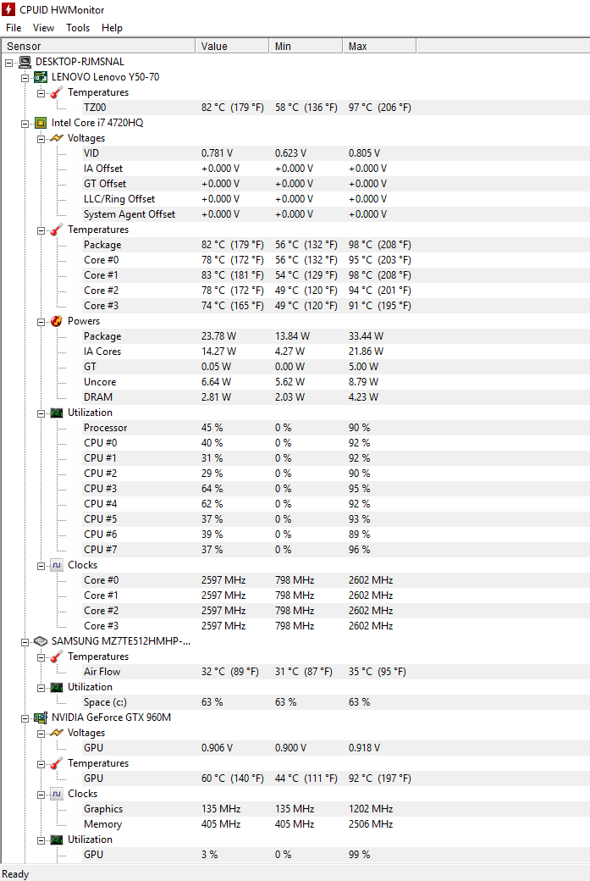Click the DESKTOP-RJMSNAL computer icon

click(x=25, y=62)
